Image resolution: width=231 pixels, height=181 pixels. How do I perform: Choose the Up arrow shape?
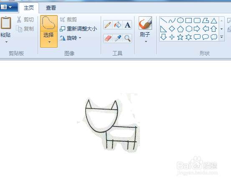214,29
